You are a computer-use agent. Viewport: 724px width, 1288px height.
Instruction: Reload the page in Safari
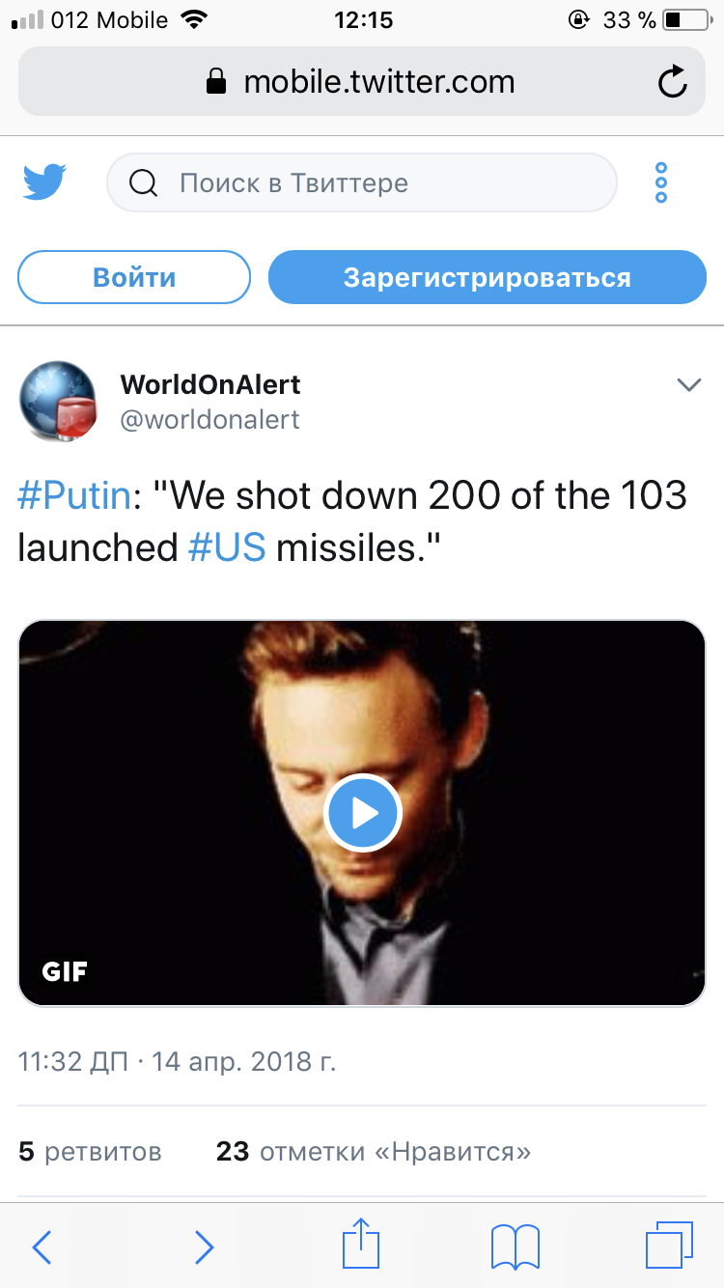tap(672, 82)
